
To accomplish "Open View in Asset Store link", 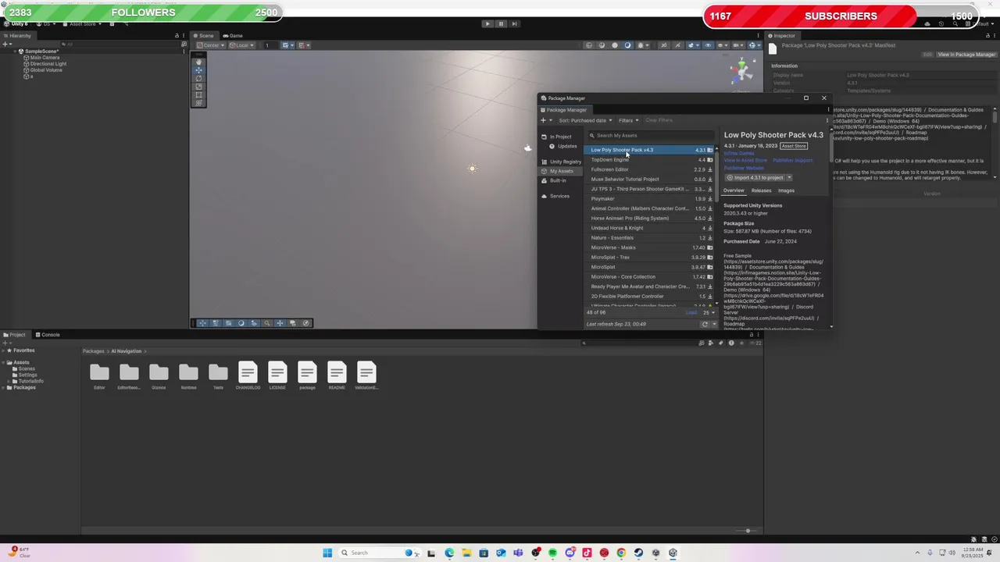I will pos(745,160).
